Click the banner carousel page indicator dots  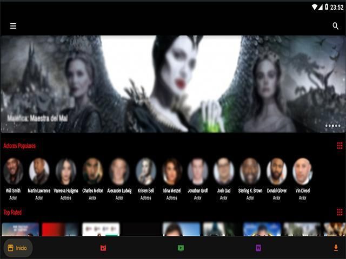pyautogui.click(x=332, y=126)
